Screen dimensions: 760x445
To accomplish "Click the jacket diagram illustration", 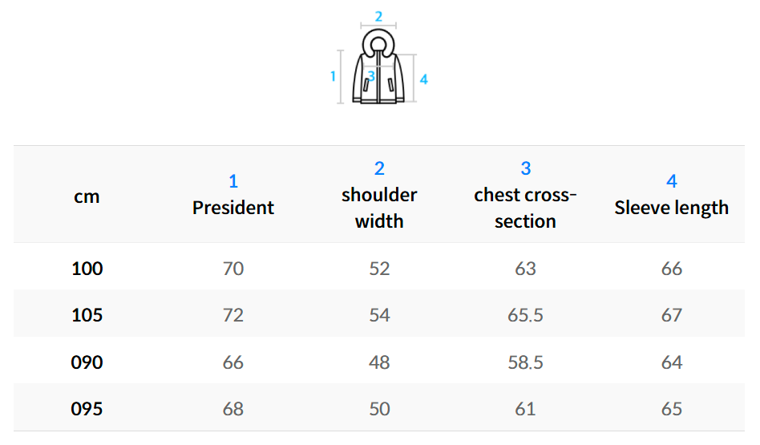I will coord(378,67).
